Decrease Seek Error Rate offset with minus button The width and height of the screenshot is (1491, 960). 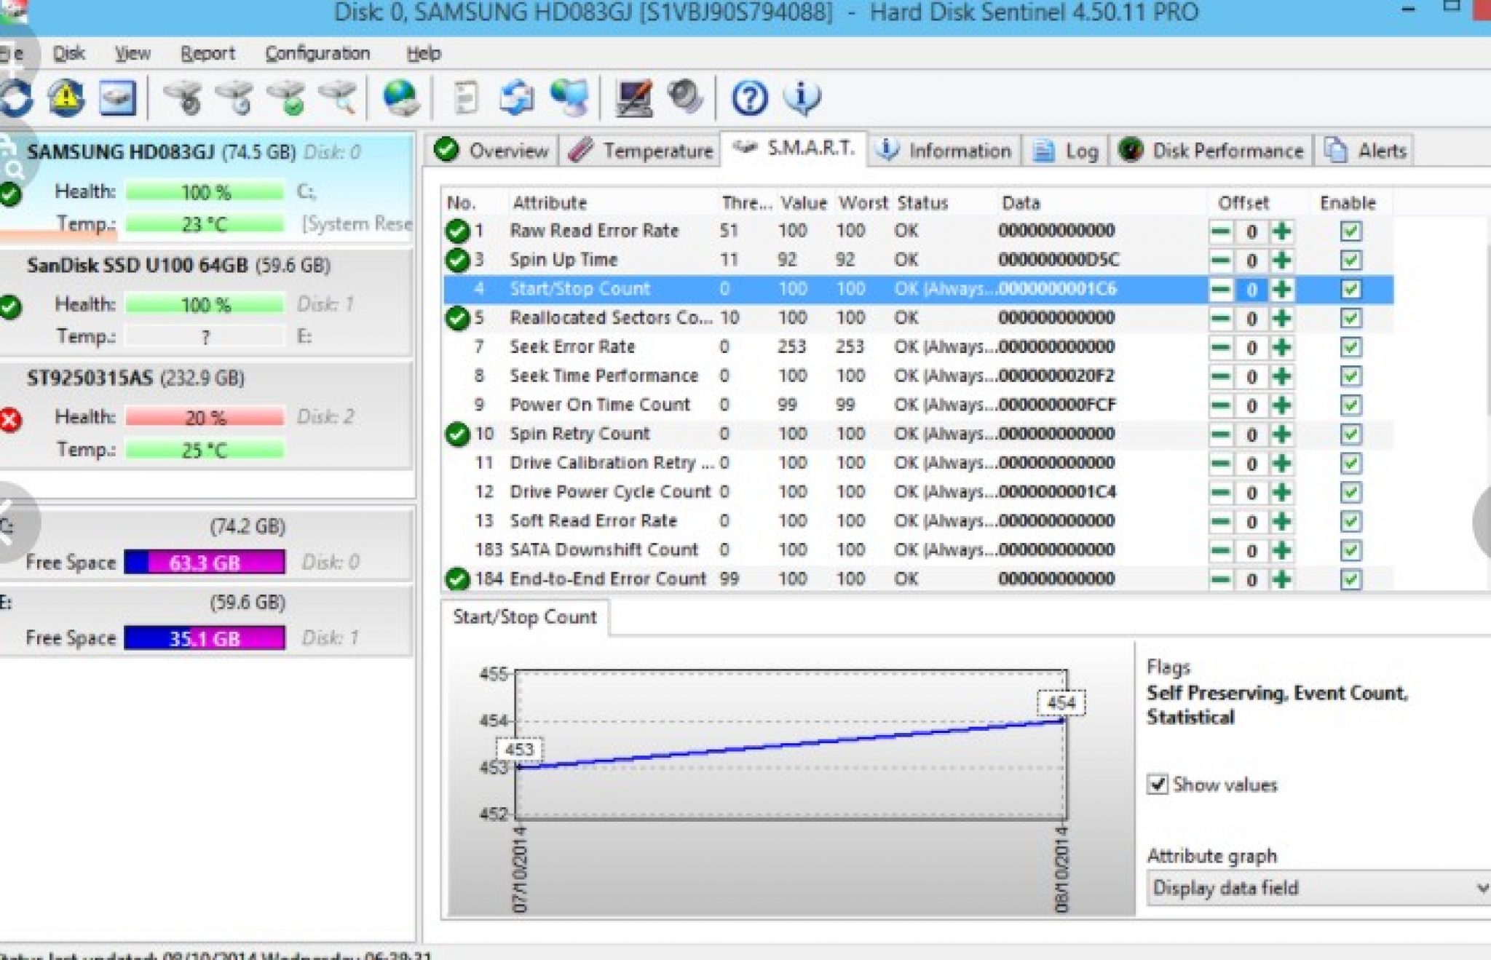click(x=1219, y=347)
